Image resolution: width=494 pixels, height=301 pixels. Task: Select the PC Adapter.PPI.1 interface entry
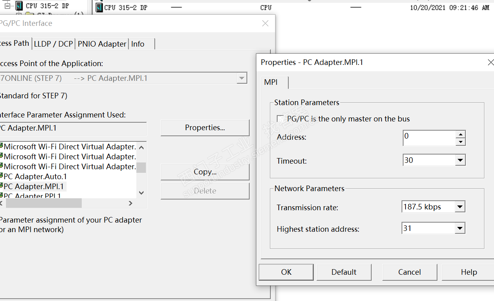32,196
